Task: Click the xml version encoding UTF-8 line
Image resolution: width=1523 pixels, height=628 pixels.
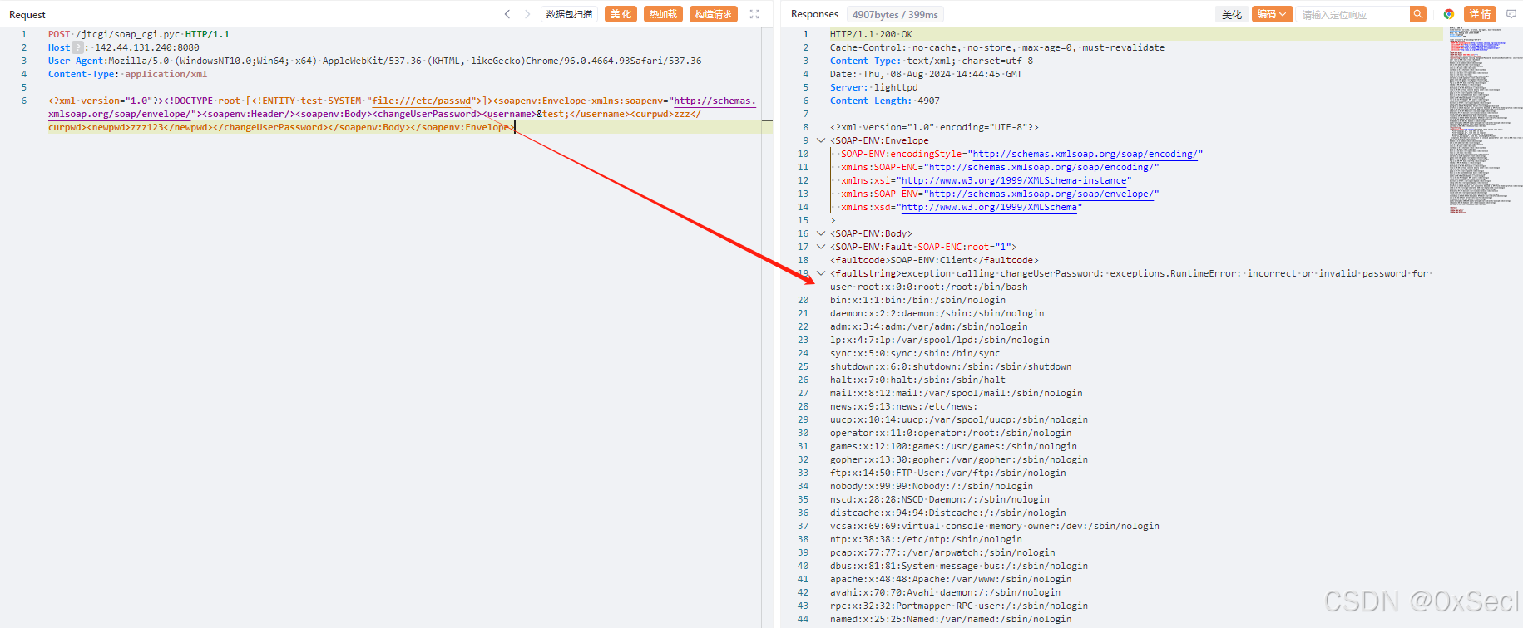Action: click(x=934, y=127)
